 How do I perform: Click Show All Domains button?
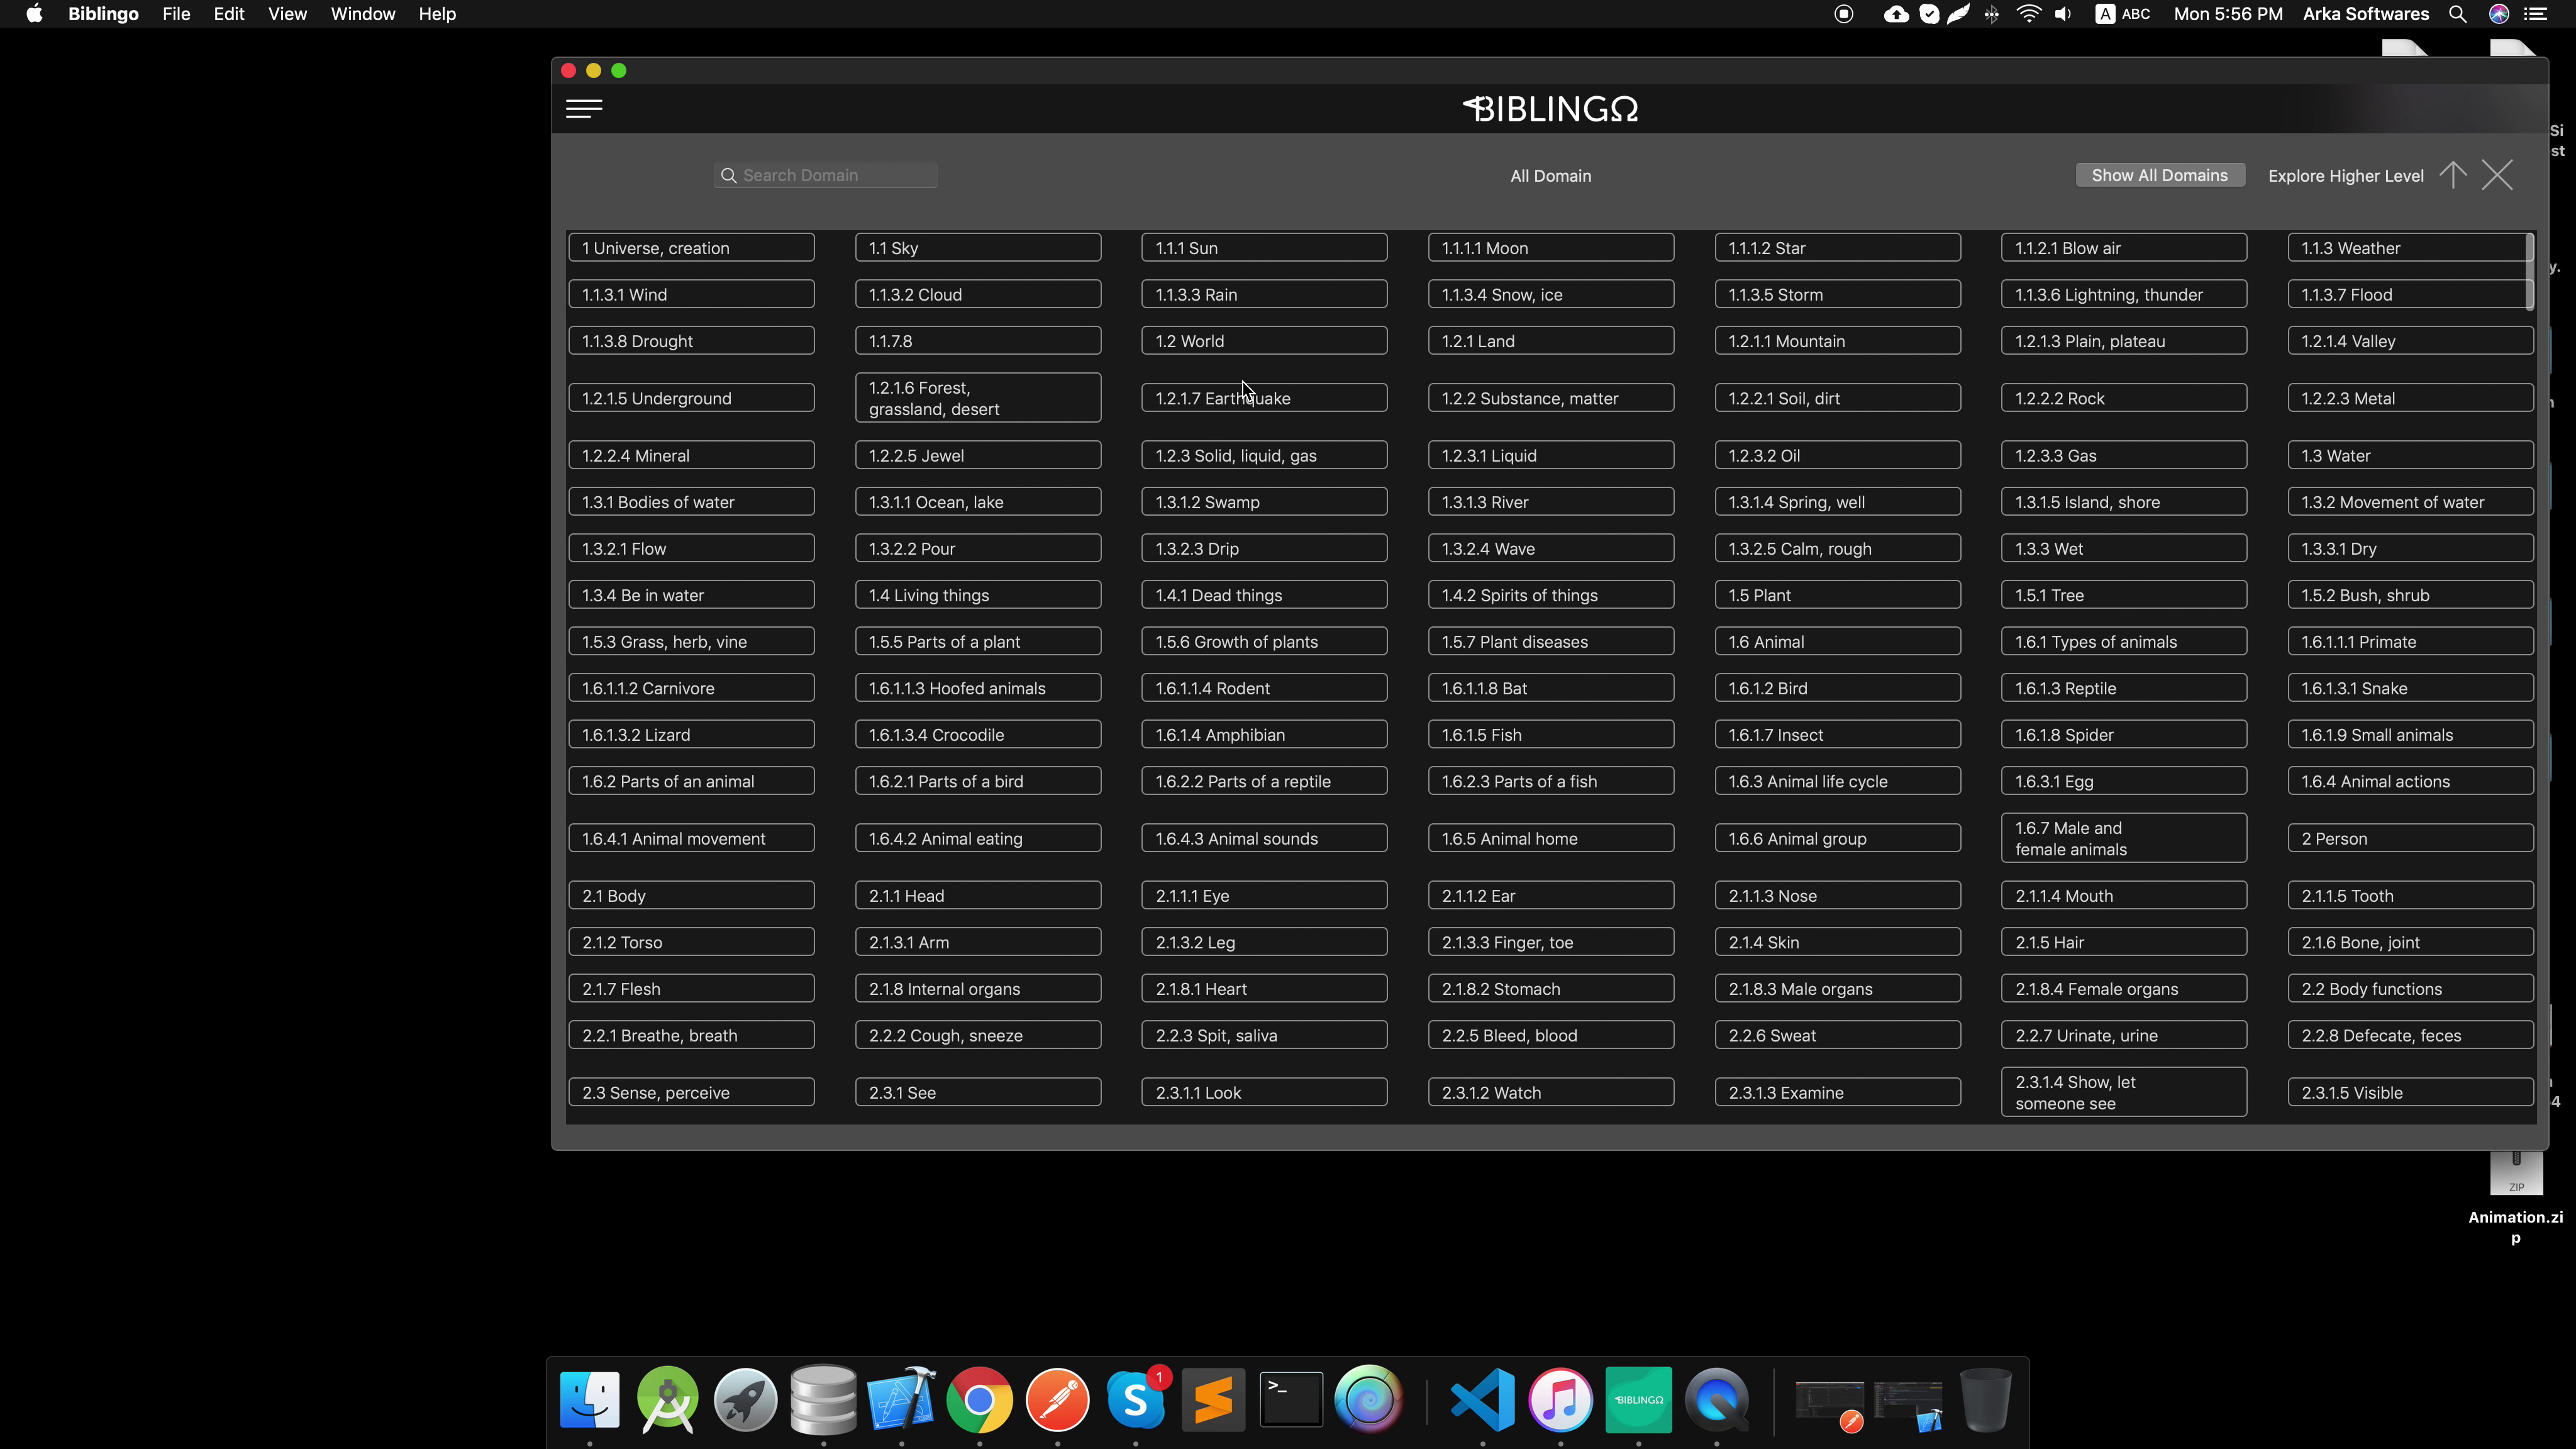pyautogui.click(x=2159, y=175)
